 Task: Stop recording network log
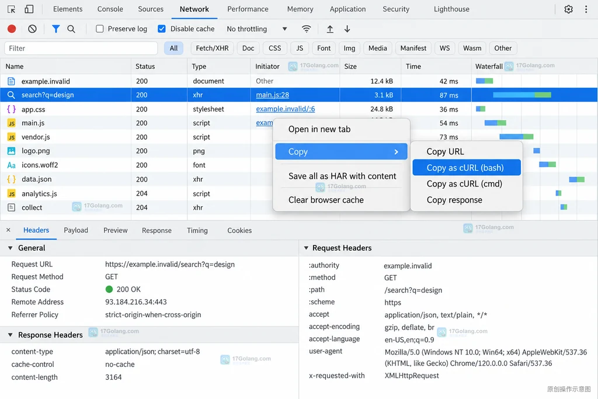tap(12, 29)
